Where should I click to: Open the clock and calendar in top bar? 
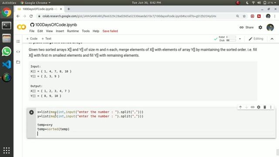146,3
